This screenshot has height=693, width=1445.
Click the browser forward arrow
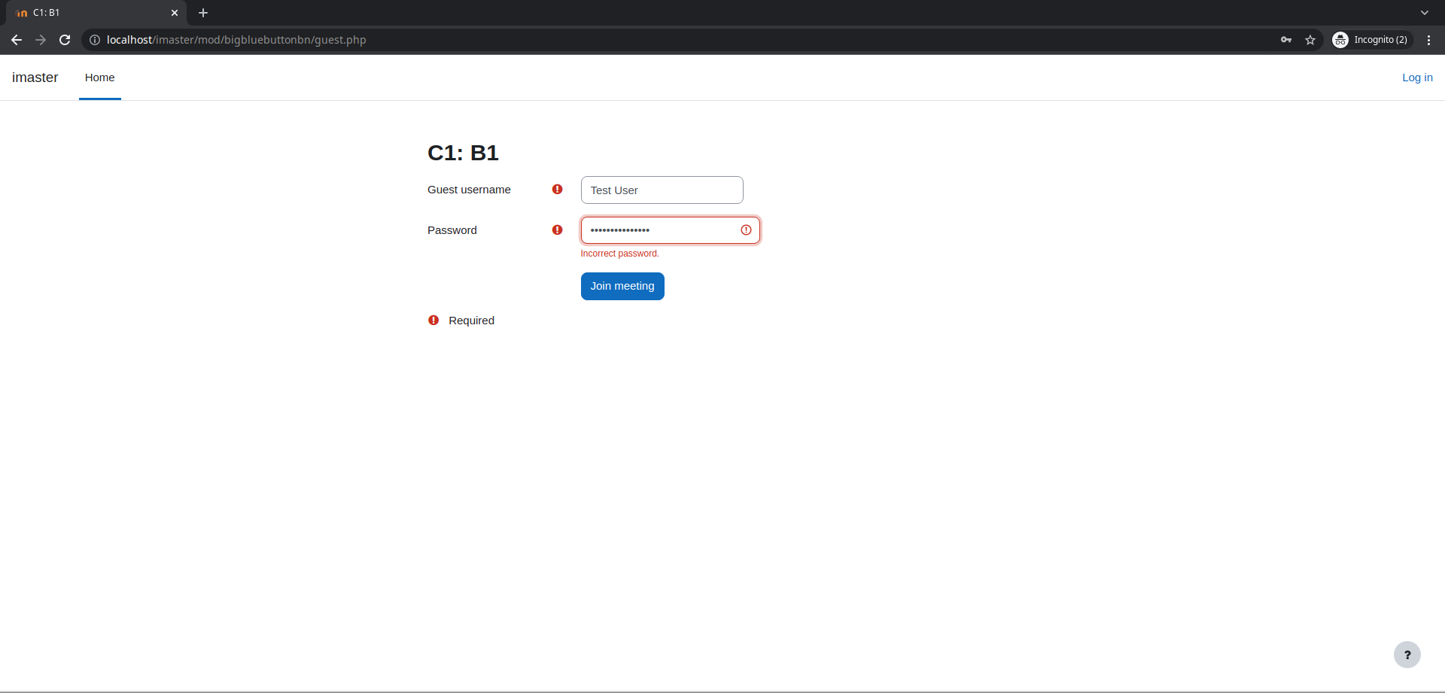pyautogui.click(x=41, y=40)
